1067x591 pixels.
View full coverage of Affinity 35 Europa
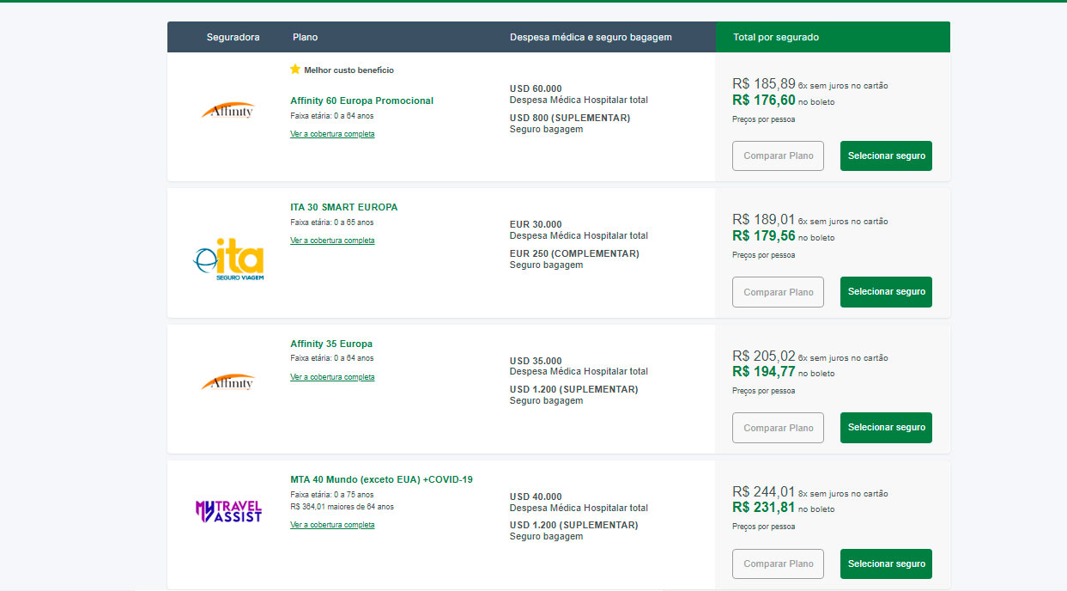pos(332,377)
